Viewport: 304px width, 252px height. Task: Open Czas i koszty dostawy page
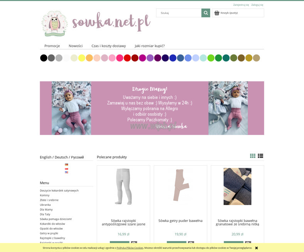click(109, 46)
